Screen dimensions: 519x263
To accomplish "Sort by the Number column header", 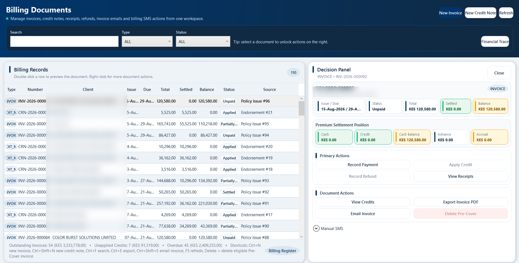I will pos(35,89).
